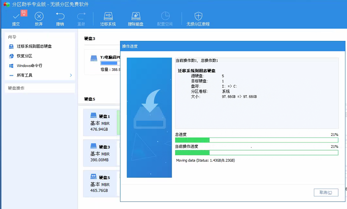Click the 配置空间 (Allocate Space) icon

tap(165, 16)
